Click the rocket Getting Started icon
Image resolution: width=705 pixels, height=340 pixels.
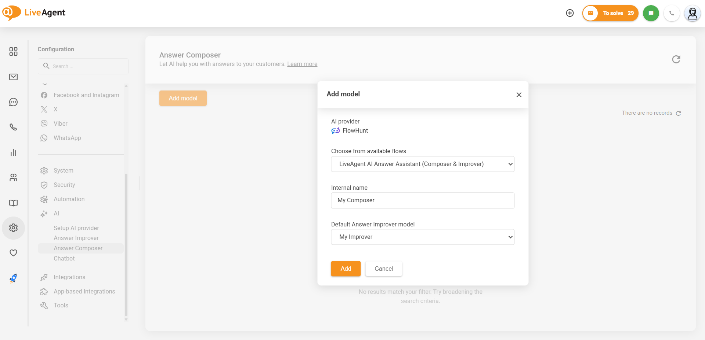14,278
